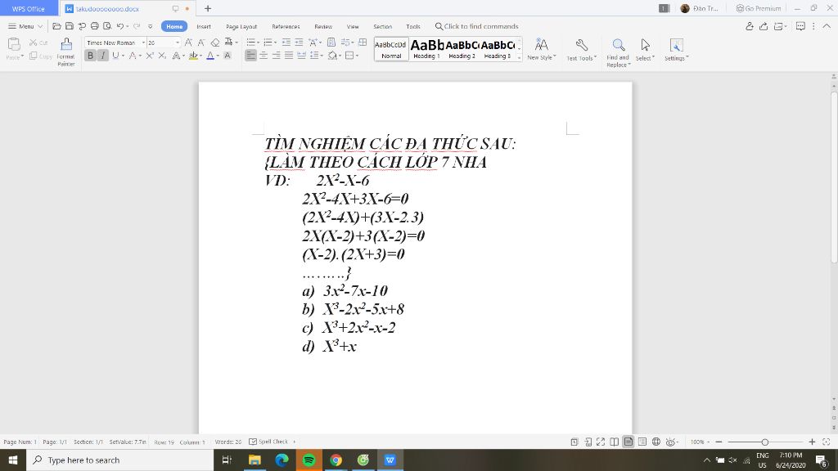This screenshot has width=838, height=471.
Task: Expand the styles gallery list
Action: (x=520, y=57)
